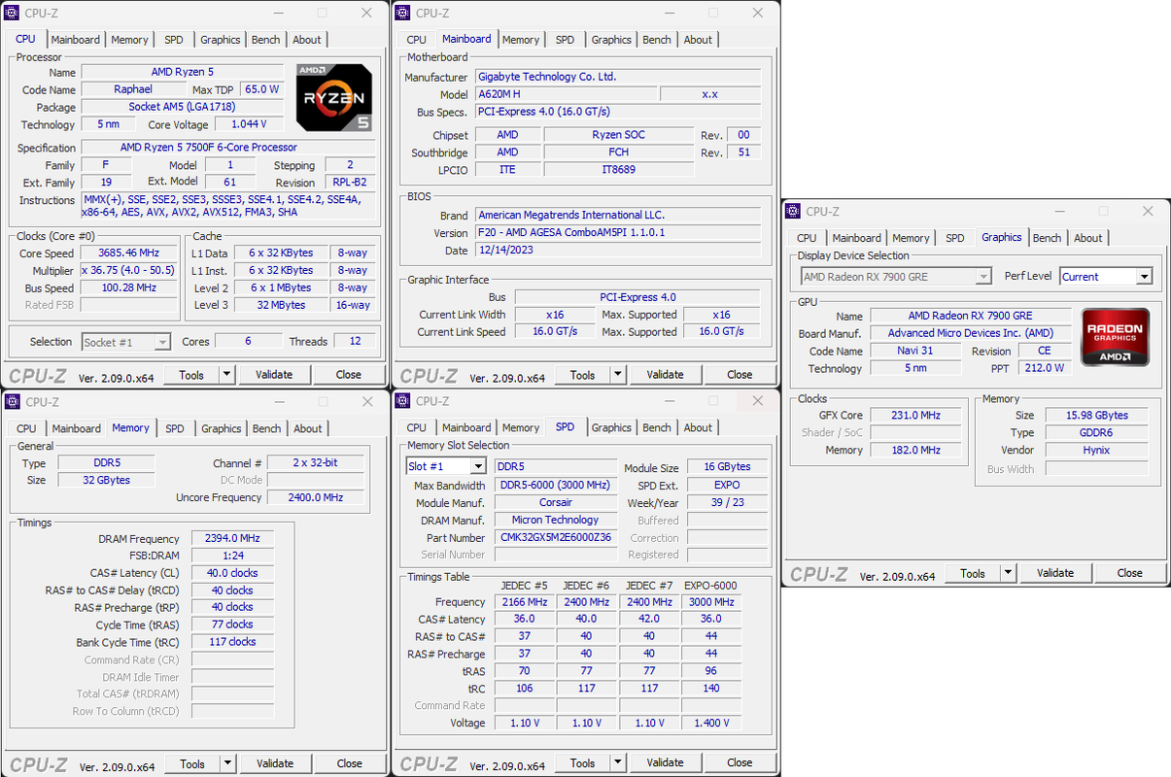The image size is (1171, 777).
Task: Click Multiplier value x 36.75
Action: 129,271
